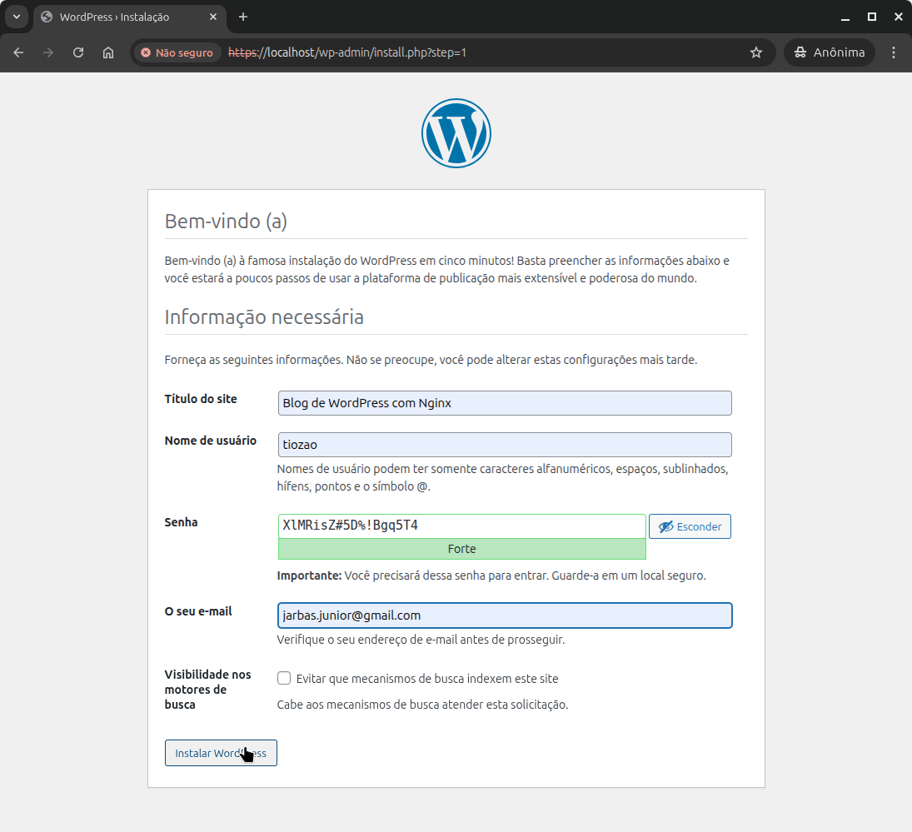Click the Título do site label

(201, 399)
